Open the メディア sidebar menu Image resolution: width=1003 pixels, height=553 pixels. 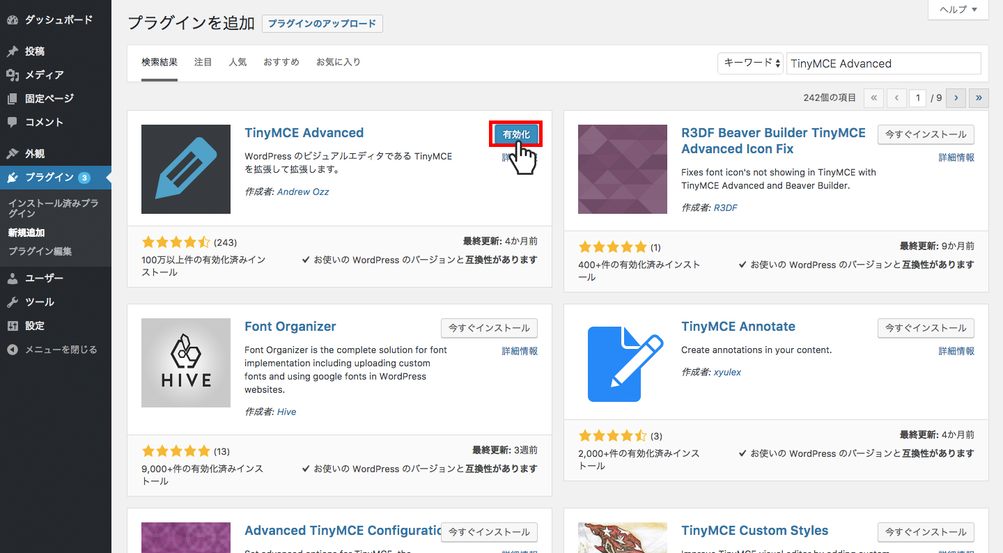tap(56, 75)
